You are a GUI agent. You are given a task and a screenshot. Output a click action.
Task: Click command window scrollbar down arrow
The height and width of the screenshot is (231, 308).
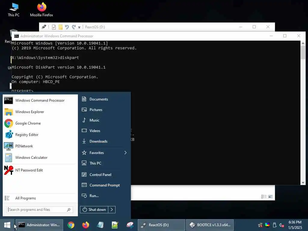[x=303, y=183]
